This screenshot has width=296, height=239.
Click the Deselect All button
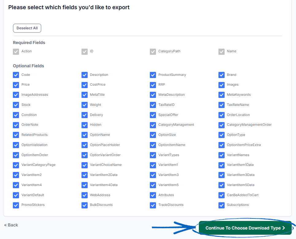point(27,28)
